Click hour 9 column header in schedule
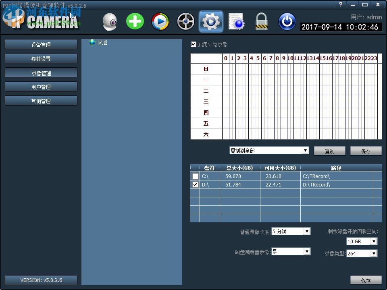This screenshot has width=387, height=290. pyautogui.click(x=284, y=58)
